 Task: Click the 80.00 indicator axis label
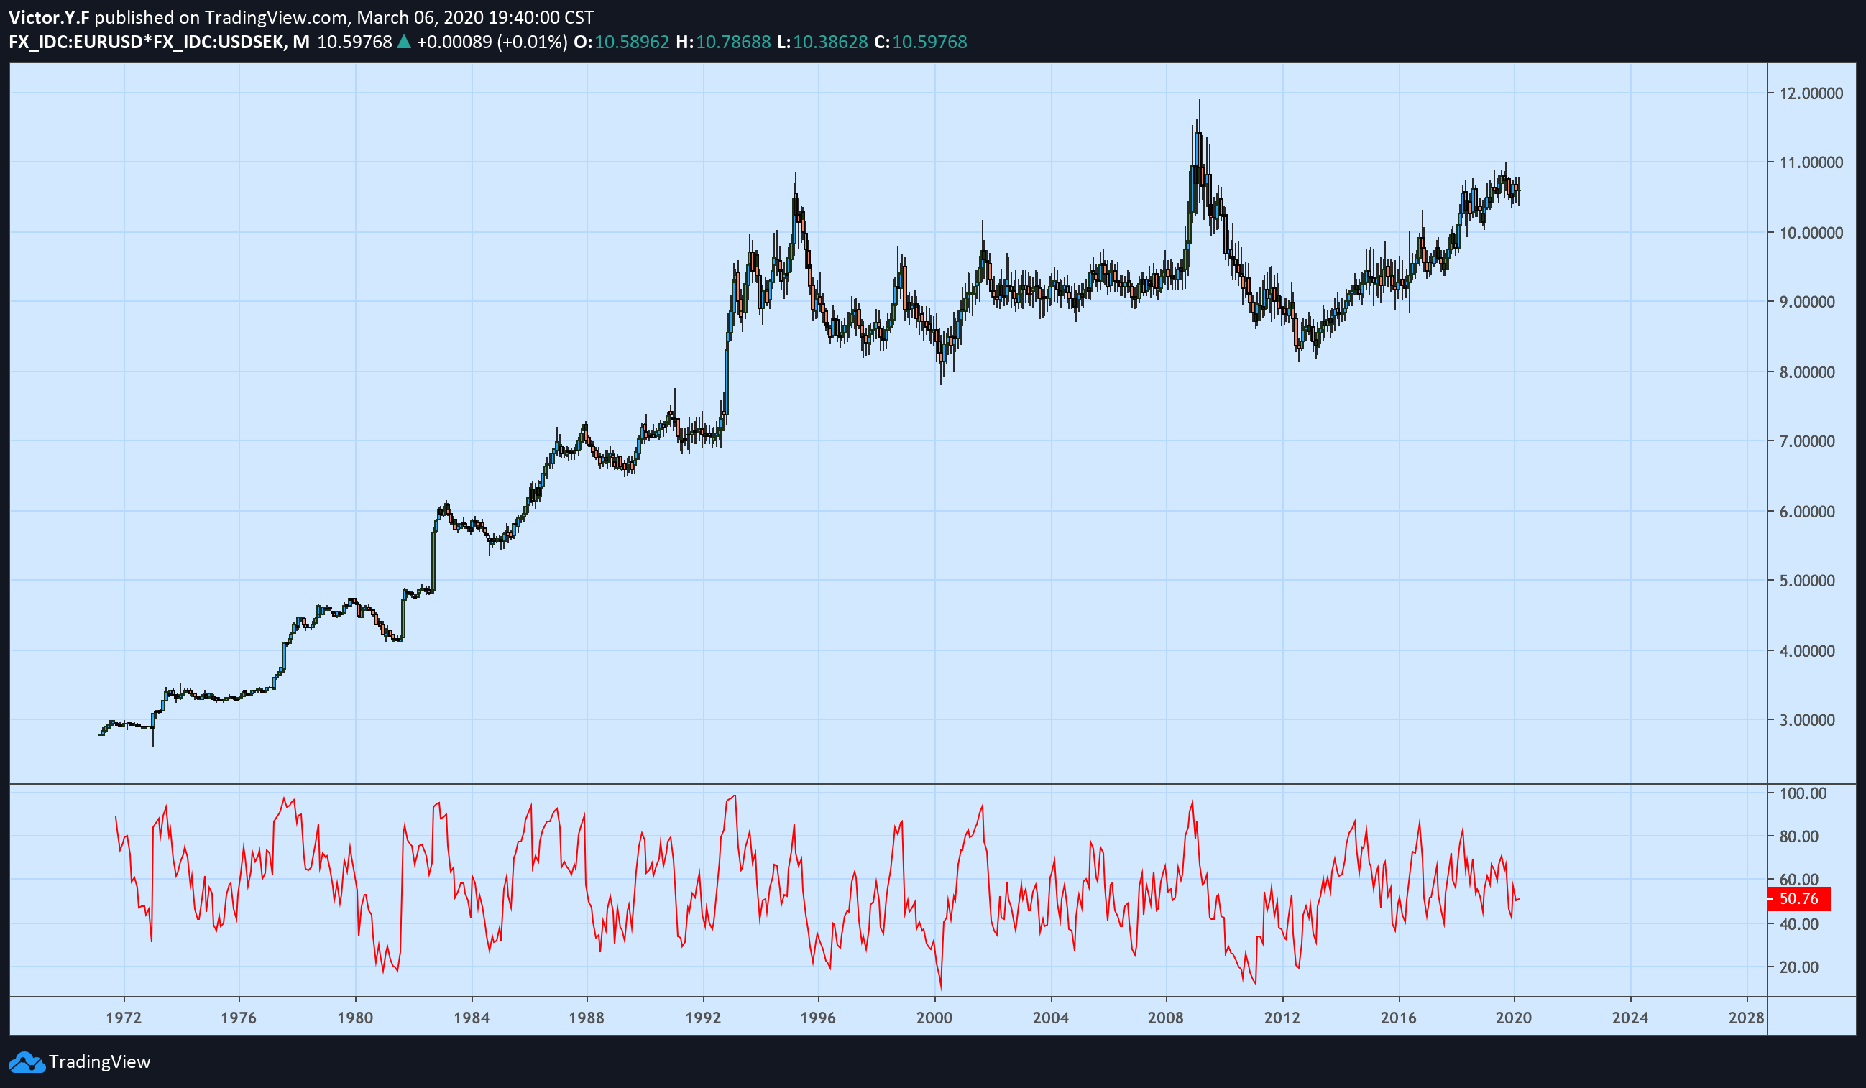coord(1799,836)
